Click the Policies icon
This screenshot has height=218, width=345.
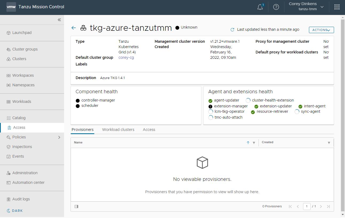coord(9,137)
